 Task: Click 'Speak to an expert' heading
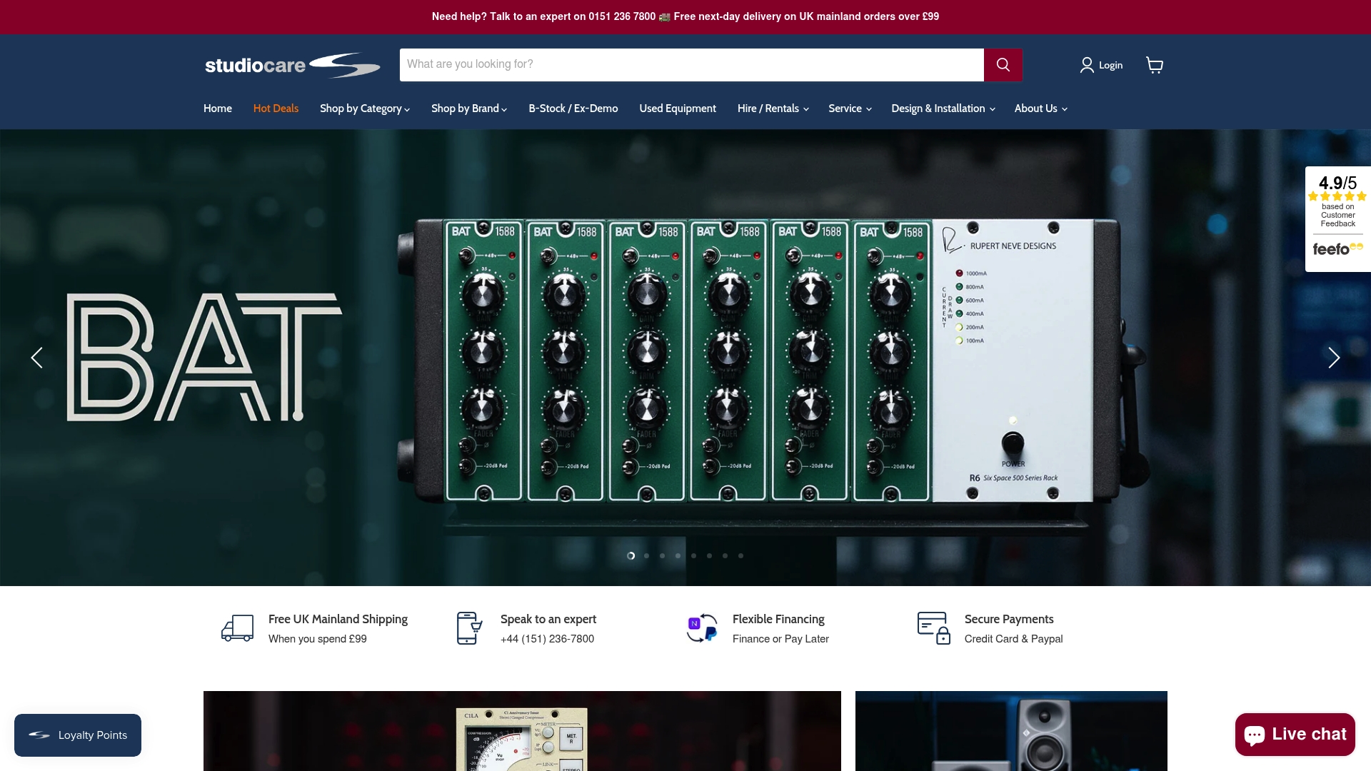click(x=548, y=619)
